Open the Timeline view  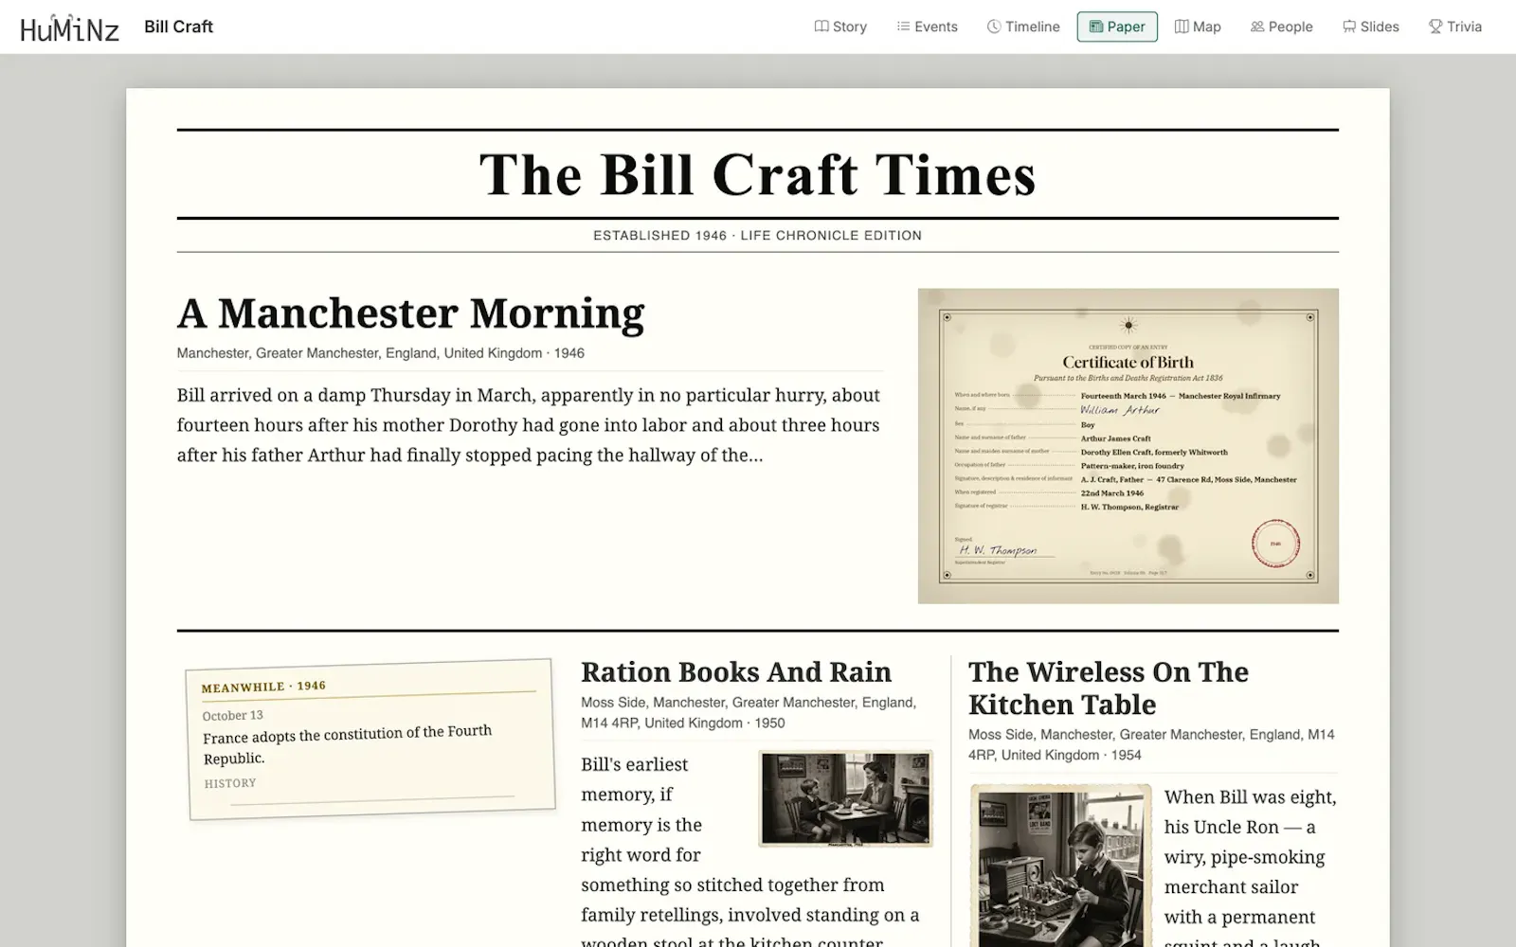1023,27
